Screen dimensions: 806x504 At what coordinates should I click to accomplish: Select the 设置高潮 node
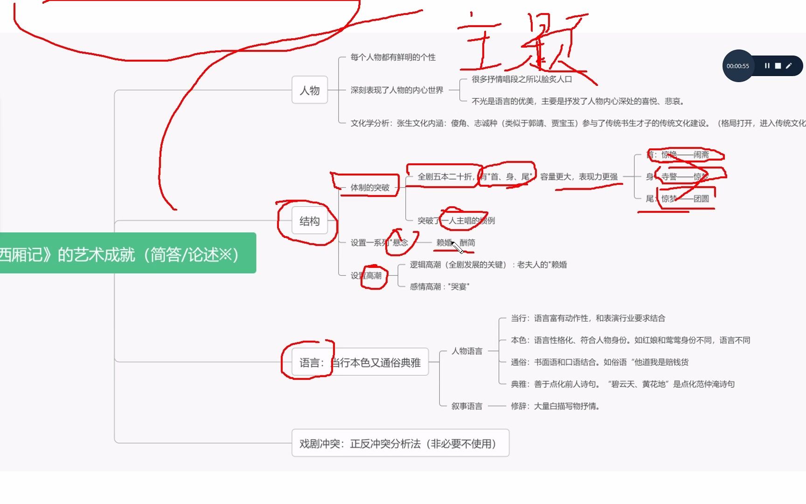pyautogui.click(x=366, y=276)
